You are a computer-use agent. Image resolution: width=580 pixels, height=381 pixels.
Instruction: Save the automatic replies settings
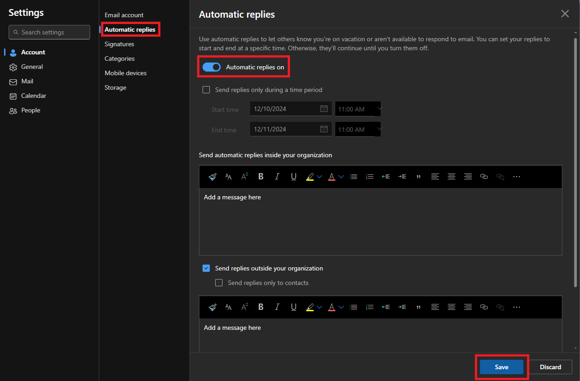click(501, 367)
